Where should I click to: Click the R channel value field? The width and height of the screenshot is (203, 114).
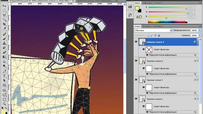pos(192,8)
